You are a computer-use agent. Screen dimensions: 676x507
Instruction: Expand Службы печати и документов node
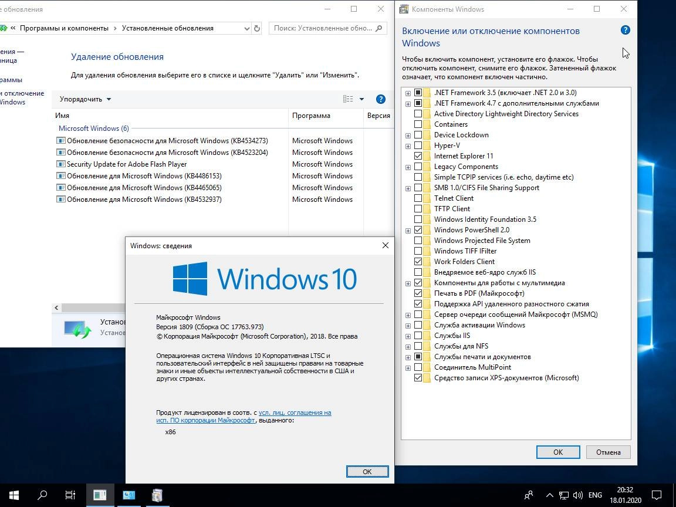408,357
